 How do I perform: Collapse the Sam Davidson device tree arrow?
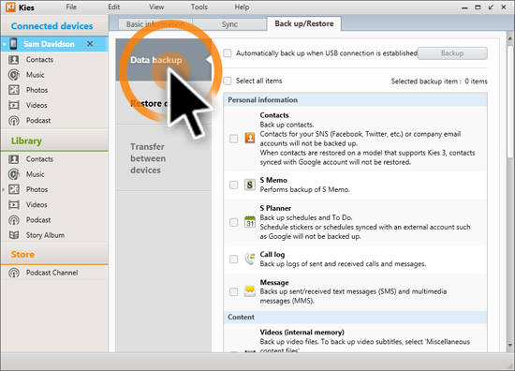[5, 44]
